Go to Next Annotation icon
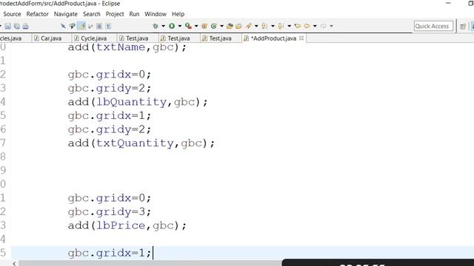The height and width of the screenshot is (266, 474). (265, 27)
